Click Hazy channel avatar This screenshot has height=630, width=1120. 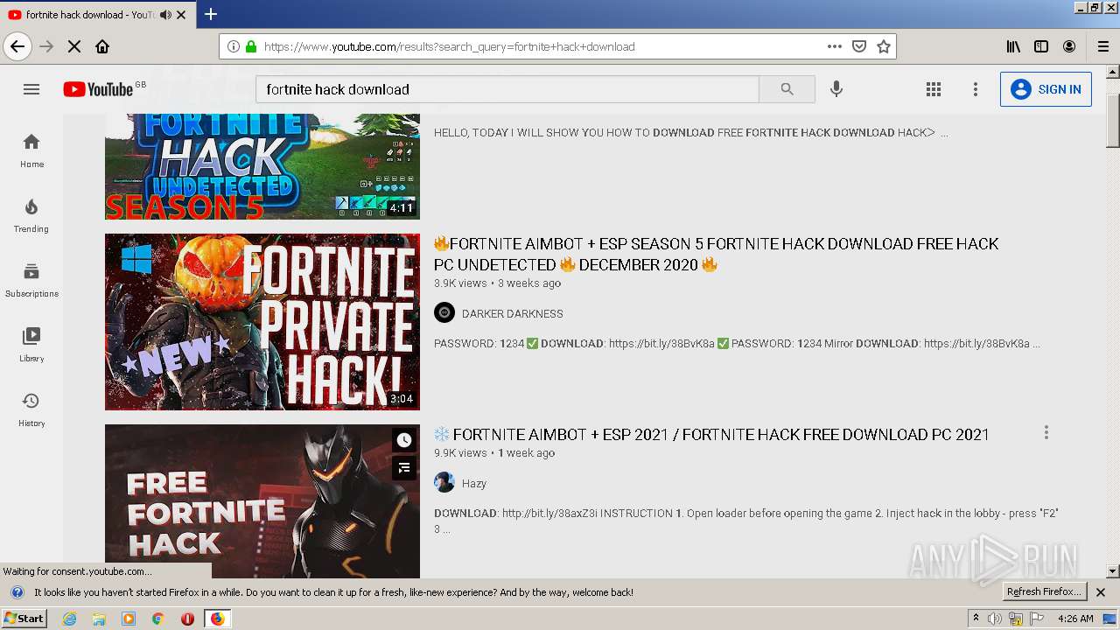point(444,482)
